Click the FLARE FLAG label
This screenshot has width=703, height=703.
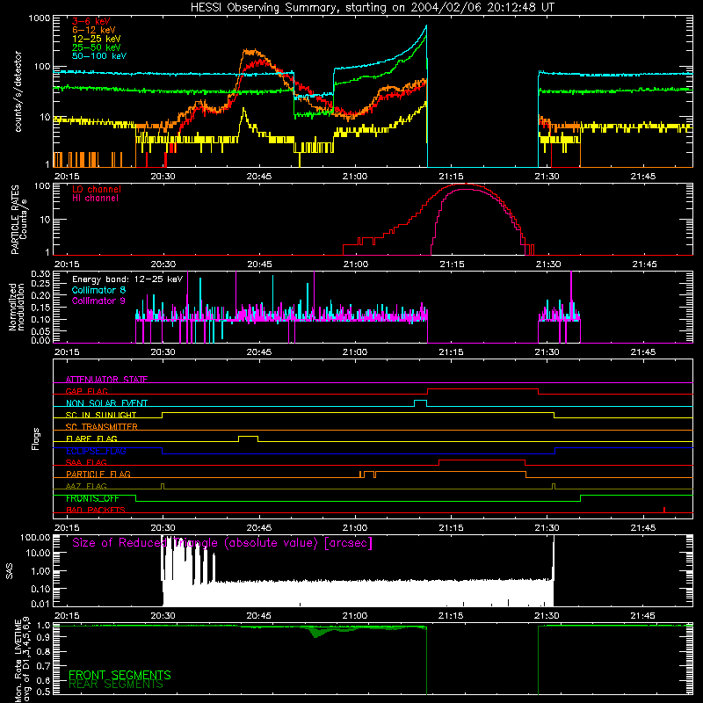(91, 438)
